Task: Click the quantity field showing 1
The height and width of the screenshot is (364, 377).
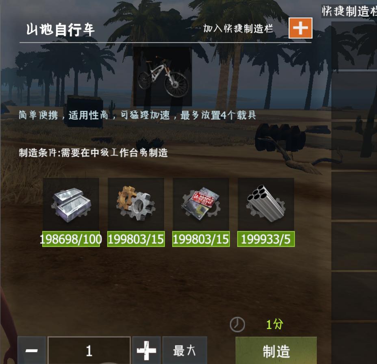Action: [89, 350]
